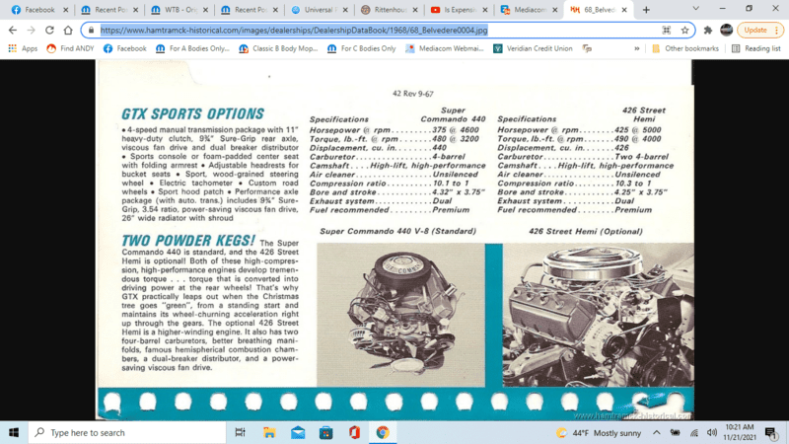Open the For A Bodies Only bookmark

coord(192,48)
